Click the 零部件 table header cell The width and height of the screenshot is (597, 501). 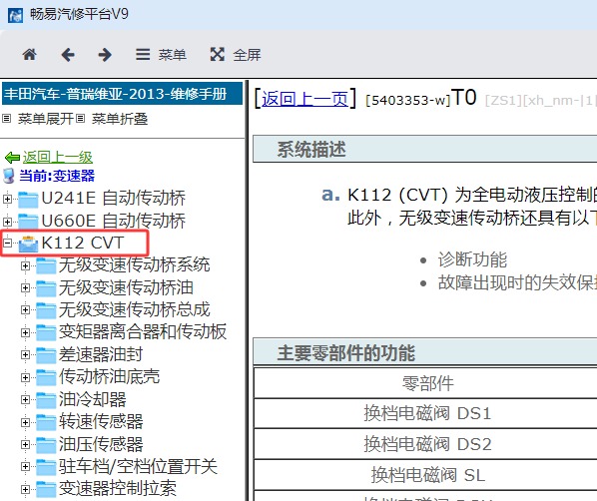click(428, 383)
